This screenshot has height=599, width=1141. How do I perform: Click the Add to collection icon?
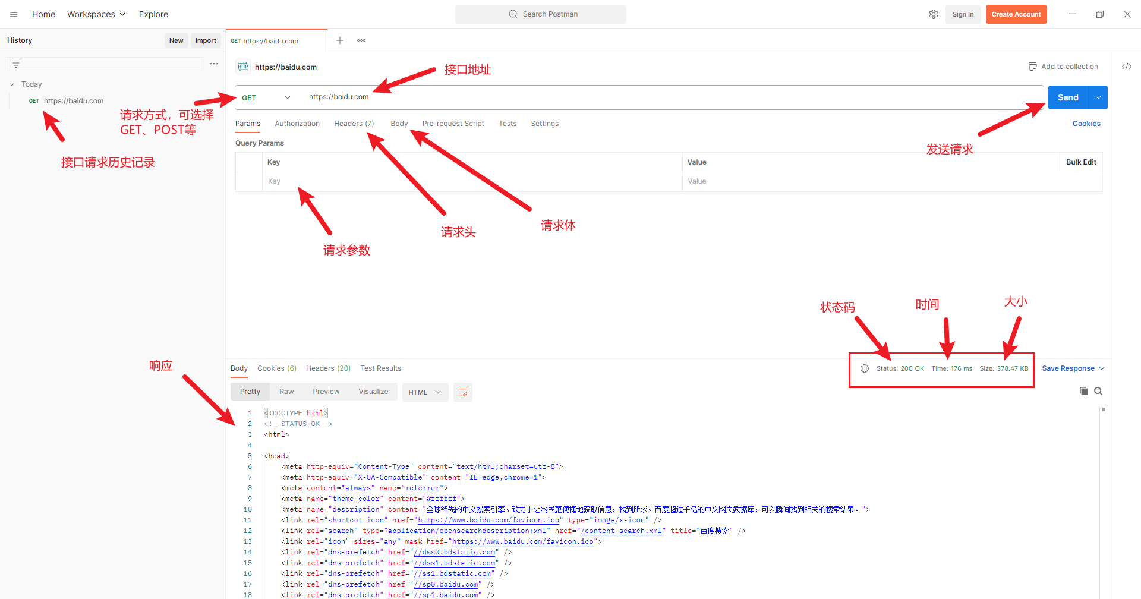pos(1033,67)
